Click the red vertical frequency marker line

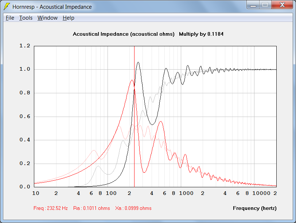[134, 117]
